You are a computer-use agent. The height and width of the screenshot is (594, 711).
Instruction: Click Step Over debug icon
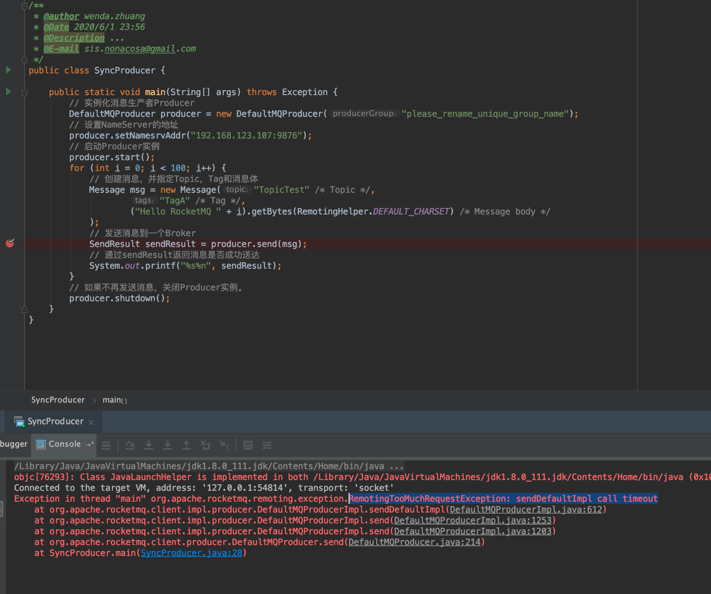pos(130,445)
